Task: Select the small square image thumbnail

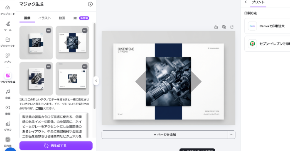Action: pos(72,79)
